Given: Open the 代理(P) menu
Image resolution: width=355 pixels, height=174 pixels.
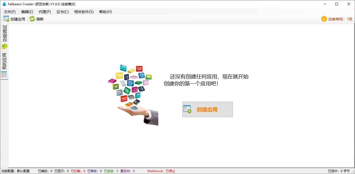Looking at the screenshot, I should click(x=45, y=12).
